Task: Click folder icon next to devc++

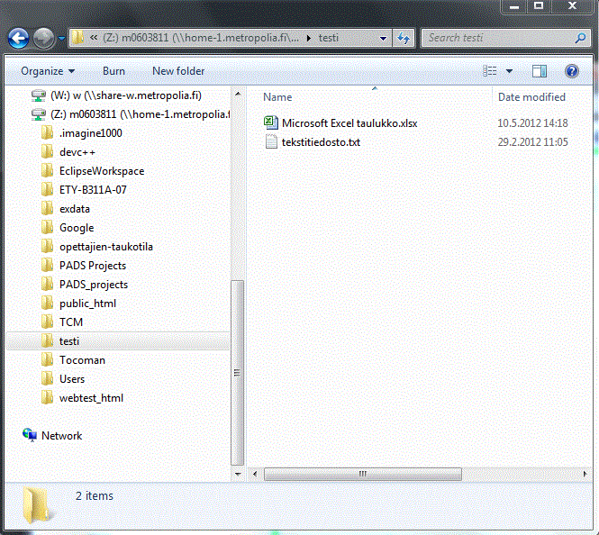Action: tap(47, 152)
